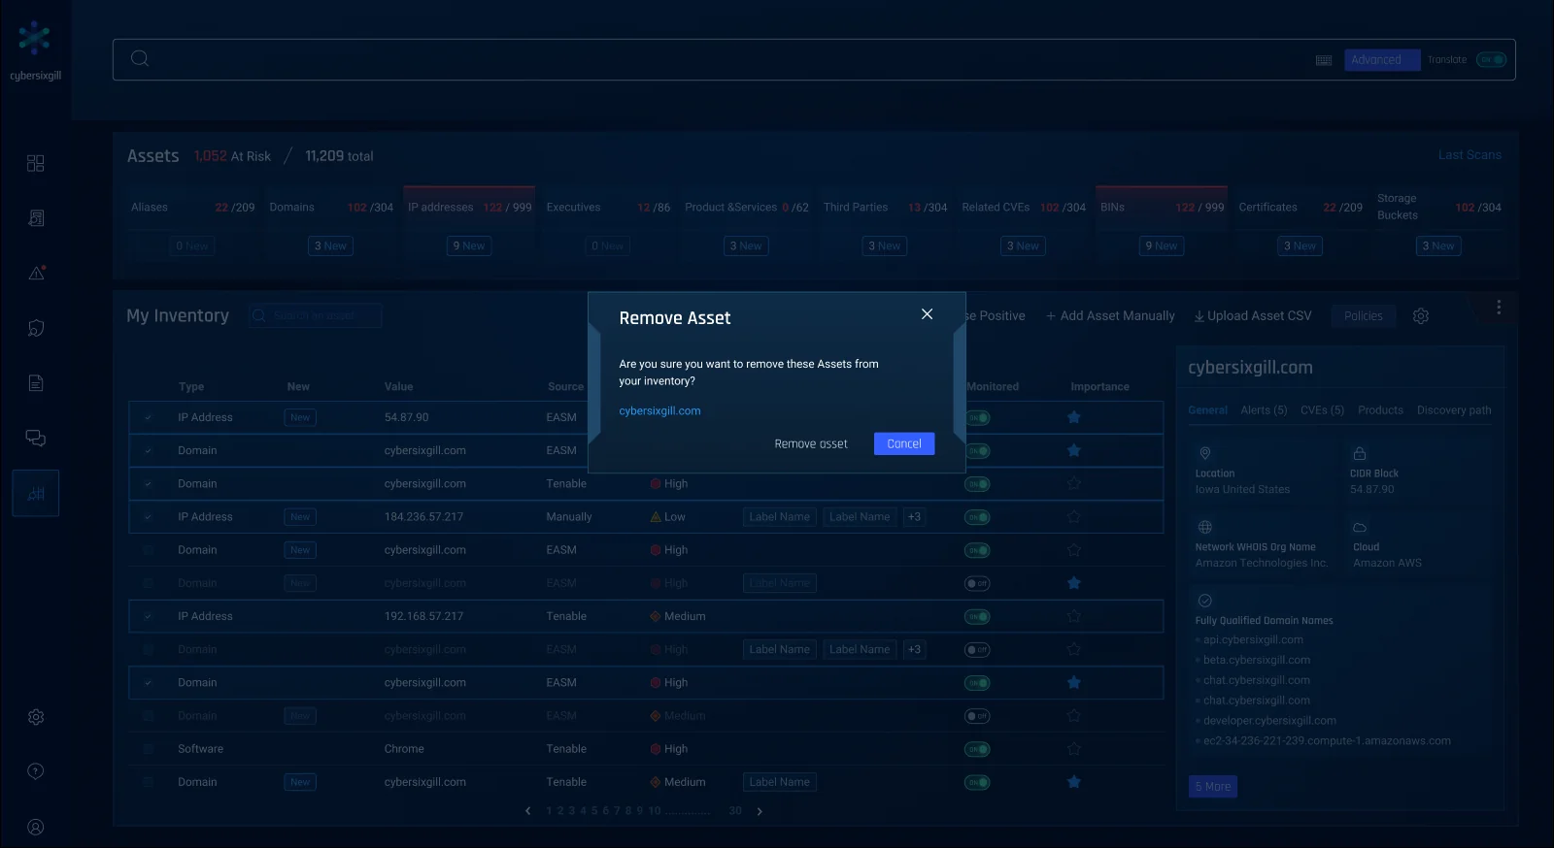
Task: Focus the Search an asset field
Action: tap(316, 316)
